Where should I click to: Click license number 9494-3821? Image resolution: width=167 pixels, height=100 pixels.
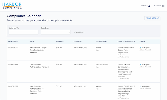[122, 76]
